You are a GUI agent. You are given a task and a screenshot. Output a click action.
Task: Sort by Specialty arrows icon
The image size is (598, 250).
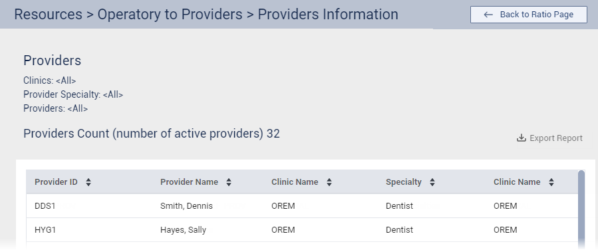(x=432, y=182)
